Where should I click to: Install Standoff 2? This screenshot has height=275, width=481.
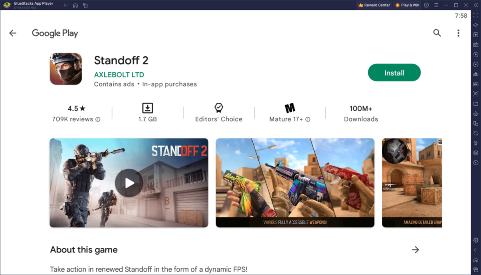(x=394, y=72)
